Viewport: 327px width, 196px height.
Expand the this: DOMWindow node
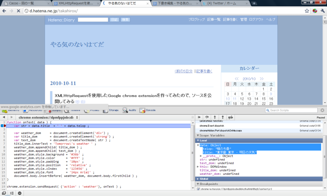(198, 167)
